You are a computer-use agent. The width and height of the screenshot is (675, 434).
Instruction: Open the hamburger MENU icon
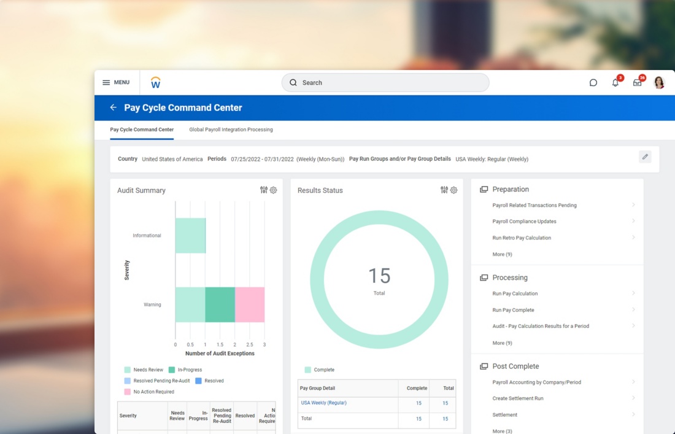[x=106, y=82]
